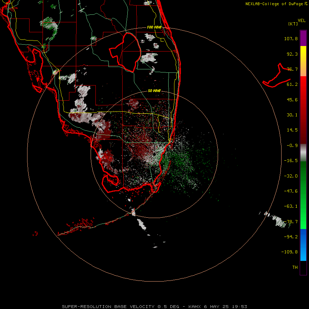Click the KAMX radar site center dot

tap(154, 154)
